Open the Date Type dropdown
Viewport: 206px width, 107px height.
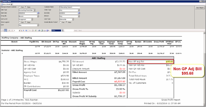coord(34,10)
